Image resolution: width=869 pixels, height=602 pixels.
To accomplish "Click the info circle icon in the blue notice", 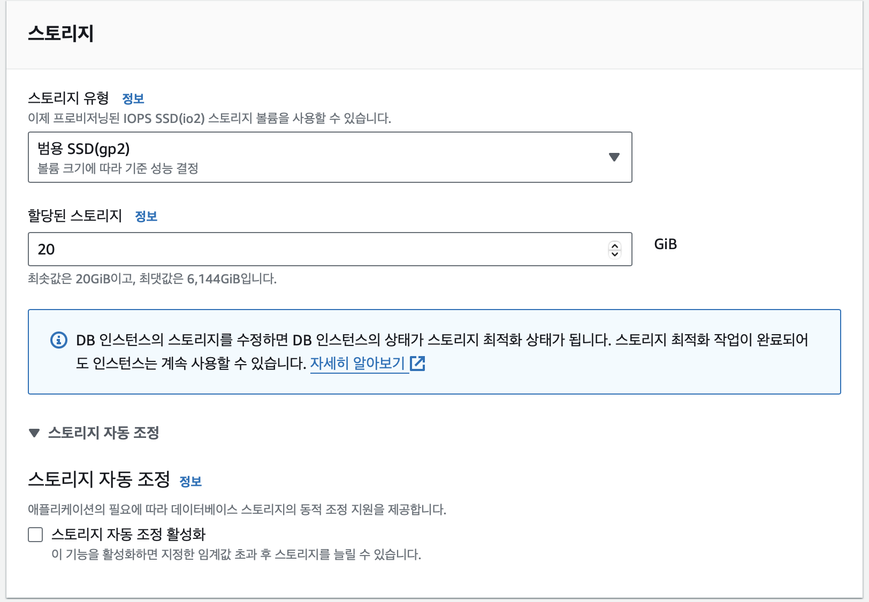I will coord(58,340).
